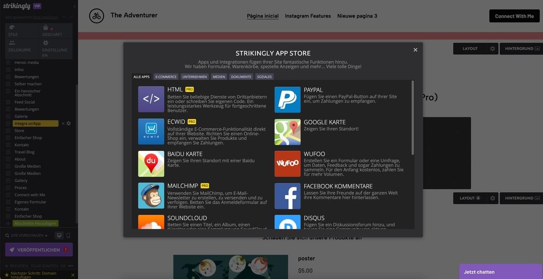Open the more options ellipsis in sidebar footer

coord(71,266)
